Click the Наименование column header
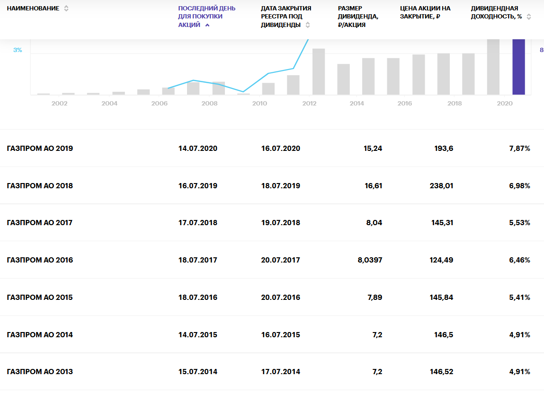The image size is (544, 394). pos(33,9)
